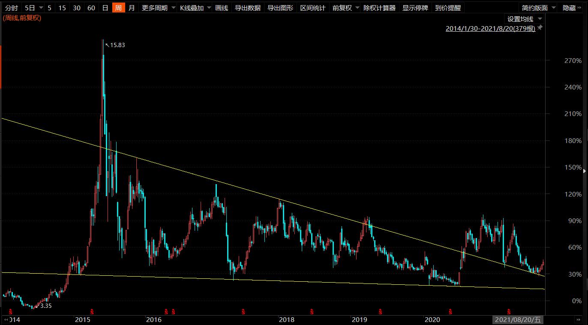Click the 2019 year label on the time axis
This screenshot has width=588, height=325.
(x=359, y=319)
